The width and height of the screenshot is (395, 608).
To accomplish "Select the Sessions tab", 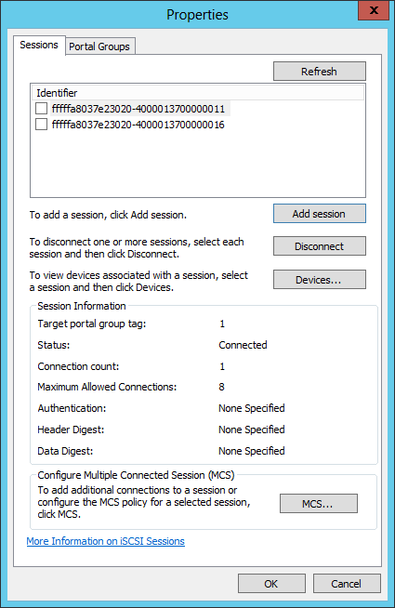I will (39, 45).
